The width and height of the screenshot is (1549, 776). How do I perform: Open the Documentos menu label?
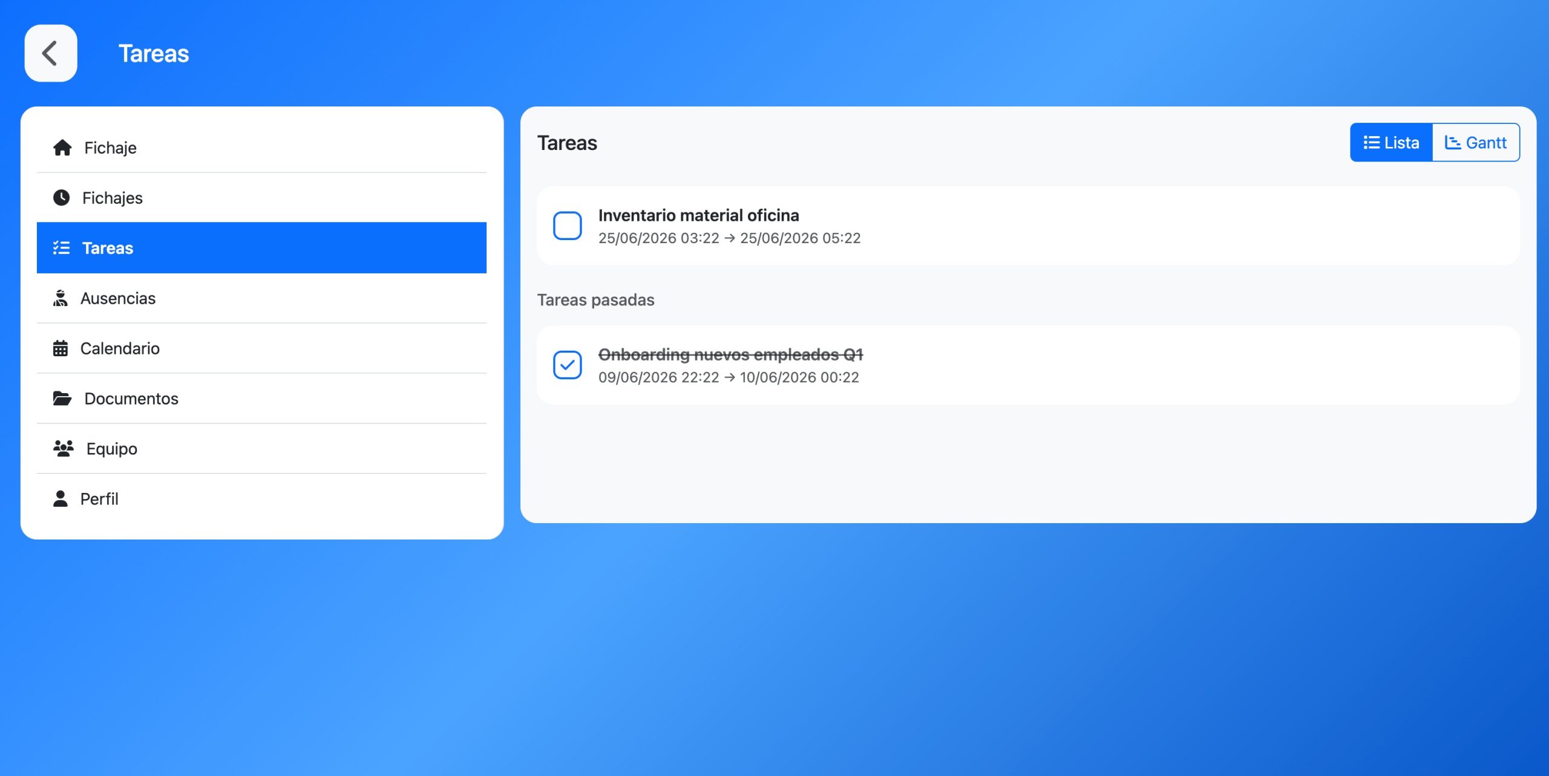click(131, 399)
